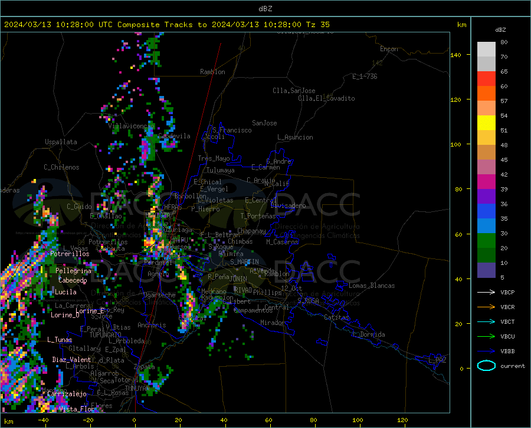Pick the purple legend swatch near 39

pyautogui.click(x=486, y=197)
